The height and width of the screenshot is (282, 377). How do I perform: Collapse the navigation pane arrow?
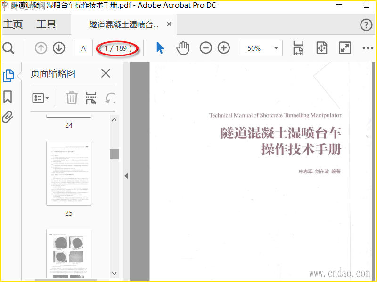pyautogui.click(x=126, y=176)
